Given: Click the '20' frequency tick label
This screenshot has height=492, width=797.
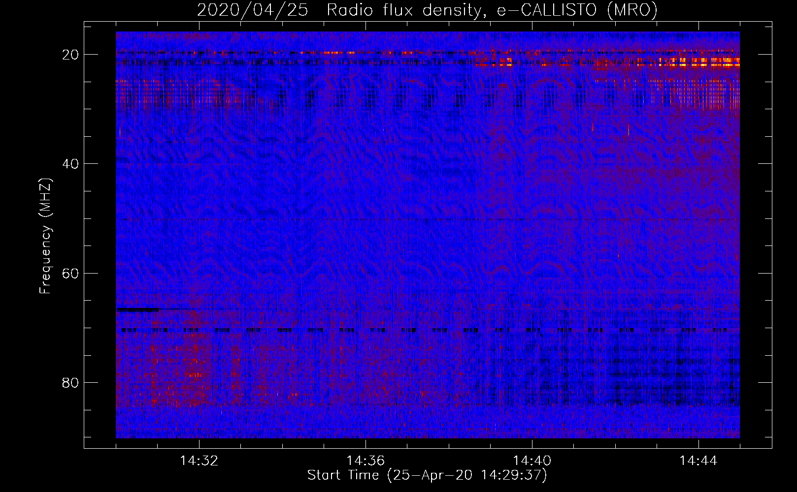Looking at the screenshot, I should pos(71,55).
